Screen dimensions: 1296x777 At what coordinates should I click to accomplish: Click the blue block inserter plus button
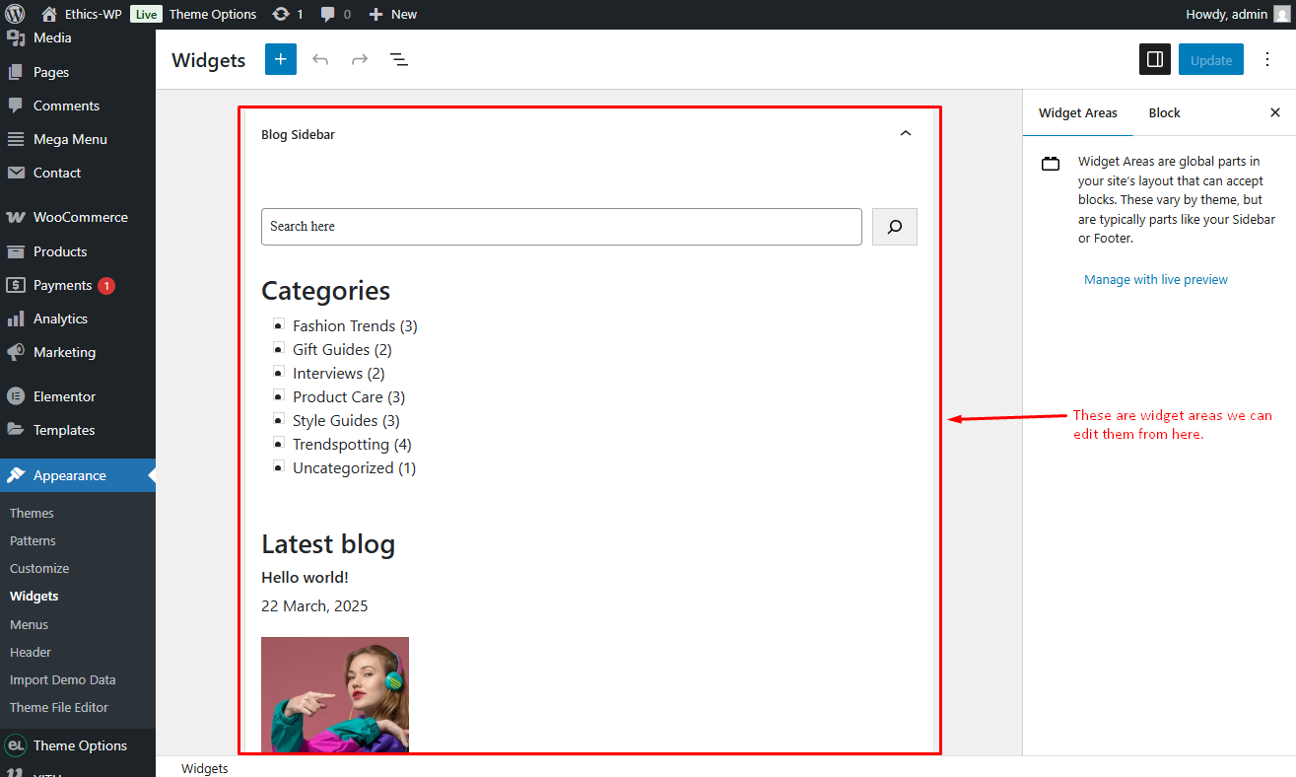click(x=281, y=59)
